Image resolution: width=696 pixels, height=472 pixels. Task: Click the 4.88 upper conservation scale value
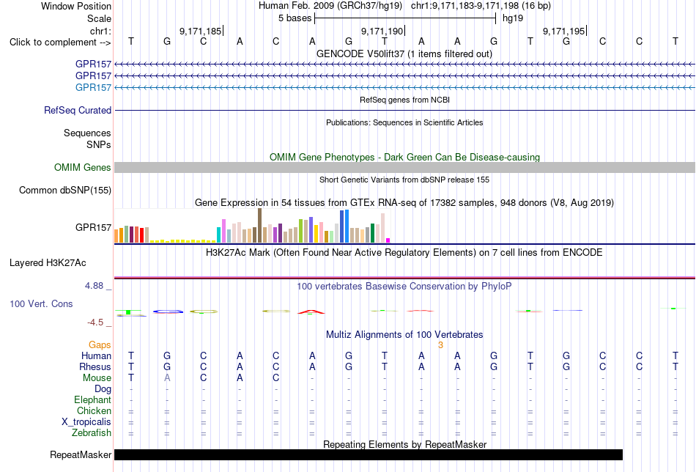[94, 286]
